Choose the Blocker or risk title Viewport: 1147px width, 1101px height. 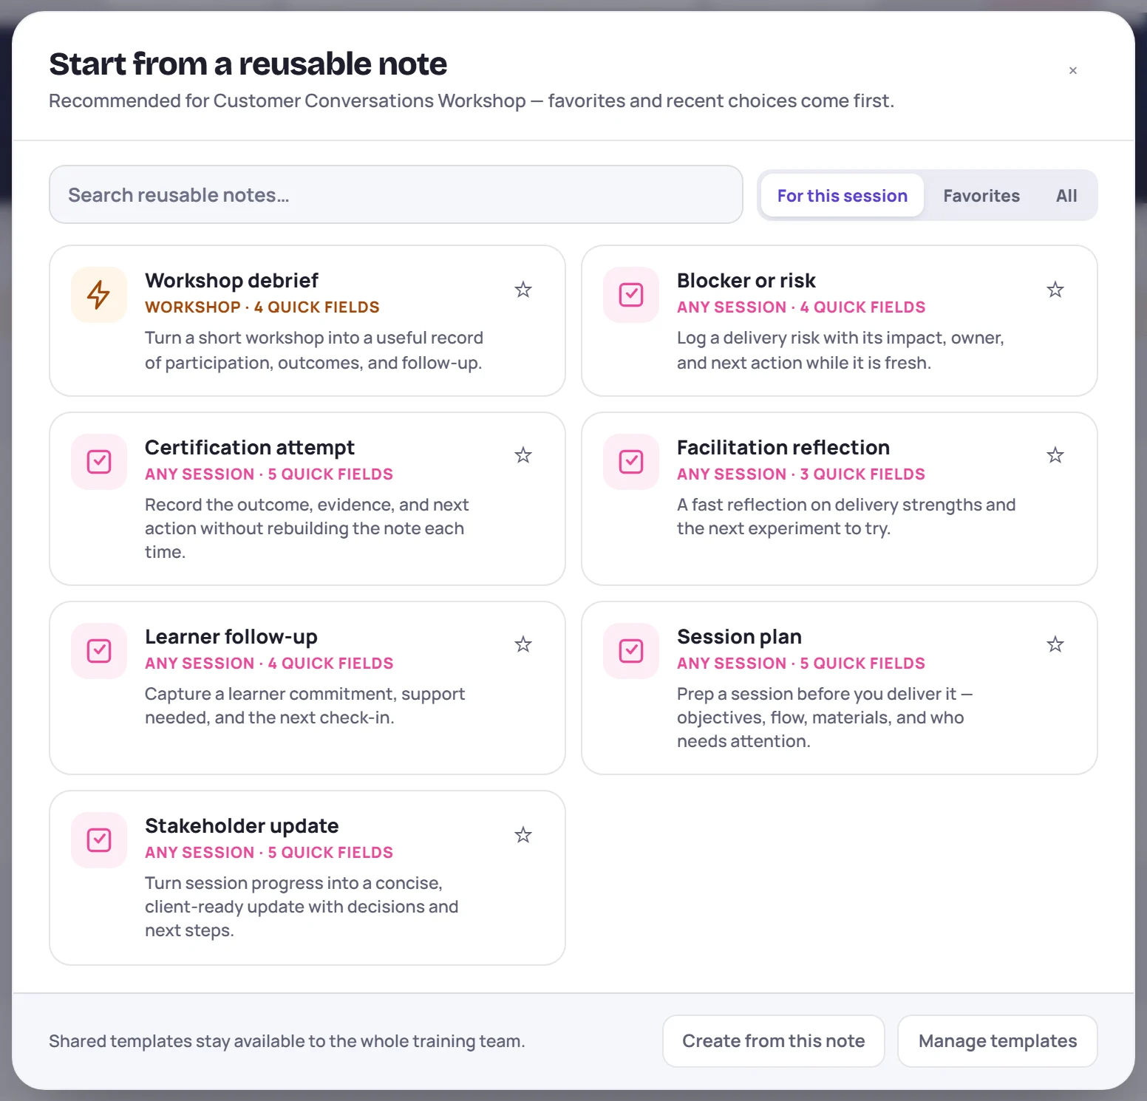point(746,281)
